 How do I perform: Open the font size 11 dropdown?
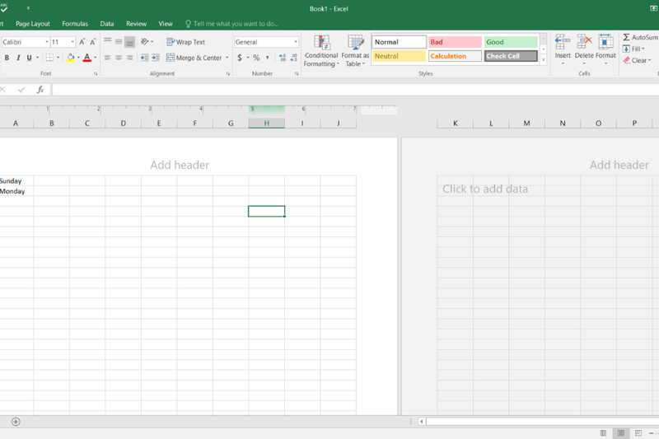pos(72,42)
